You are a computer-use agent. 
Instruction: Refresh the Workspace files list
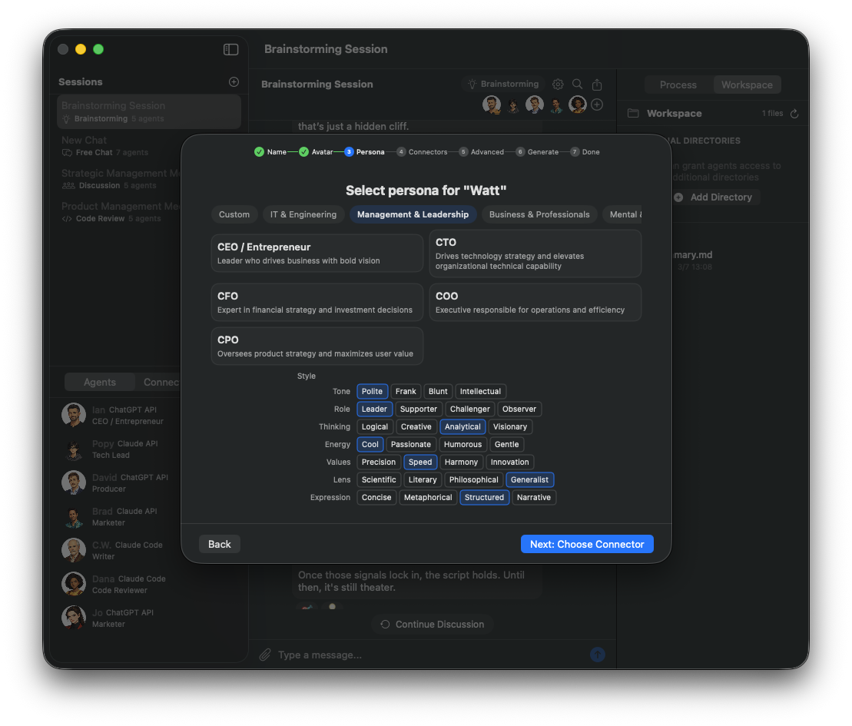tap(794, 114)
